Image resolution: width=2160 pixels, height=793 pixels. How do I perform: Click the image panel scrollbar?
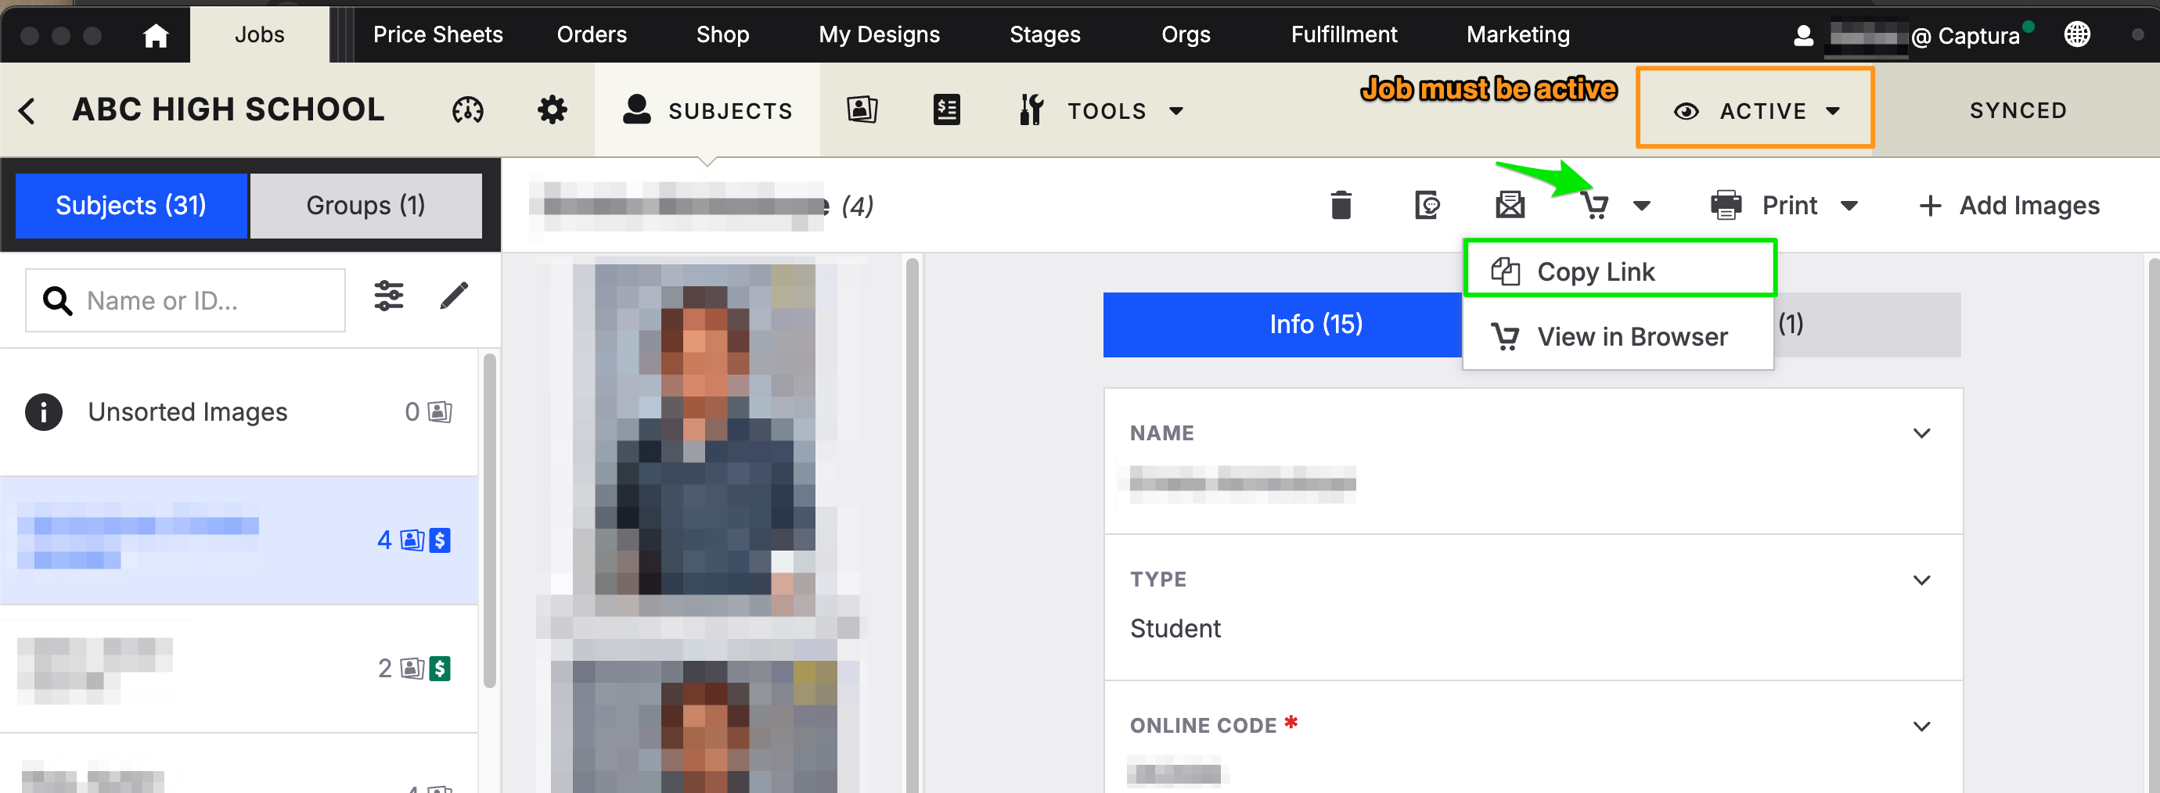(913, 524)
